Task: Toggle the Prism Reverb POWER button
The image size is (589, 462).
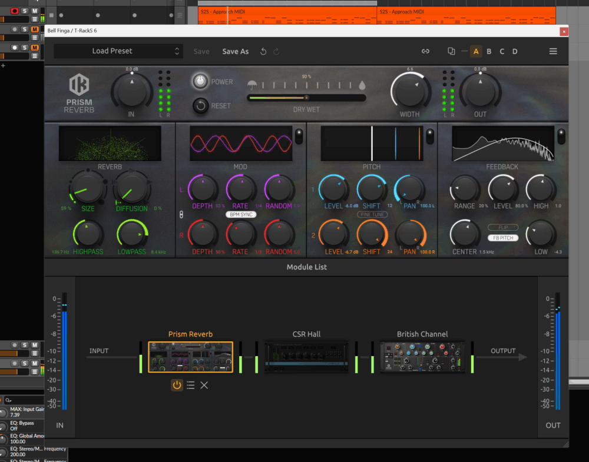Action: click(200, 81)
